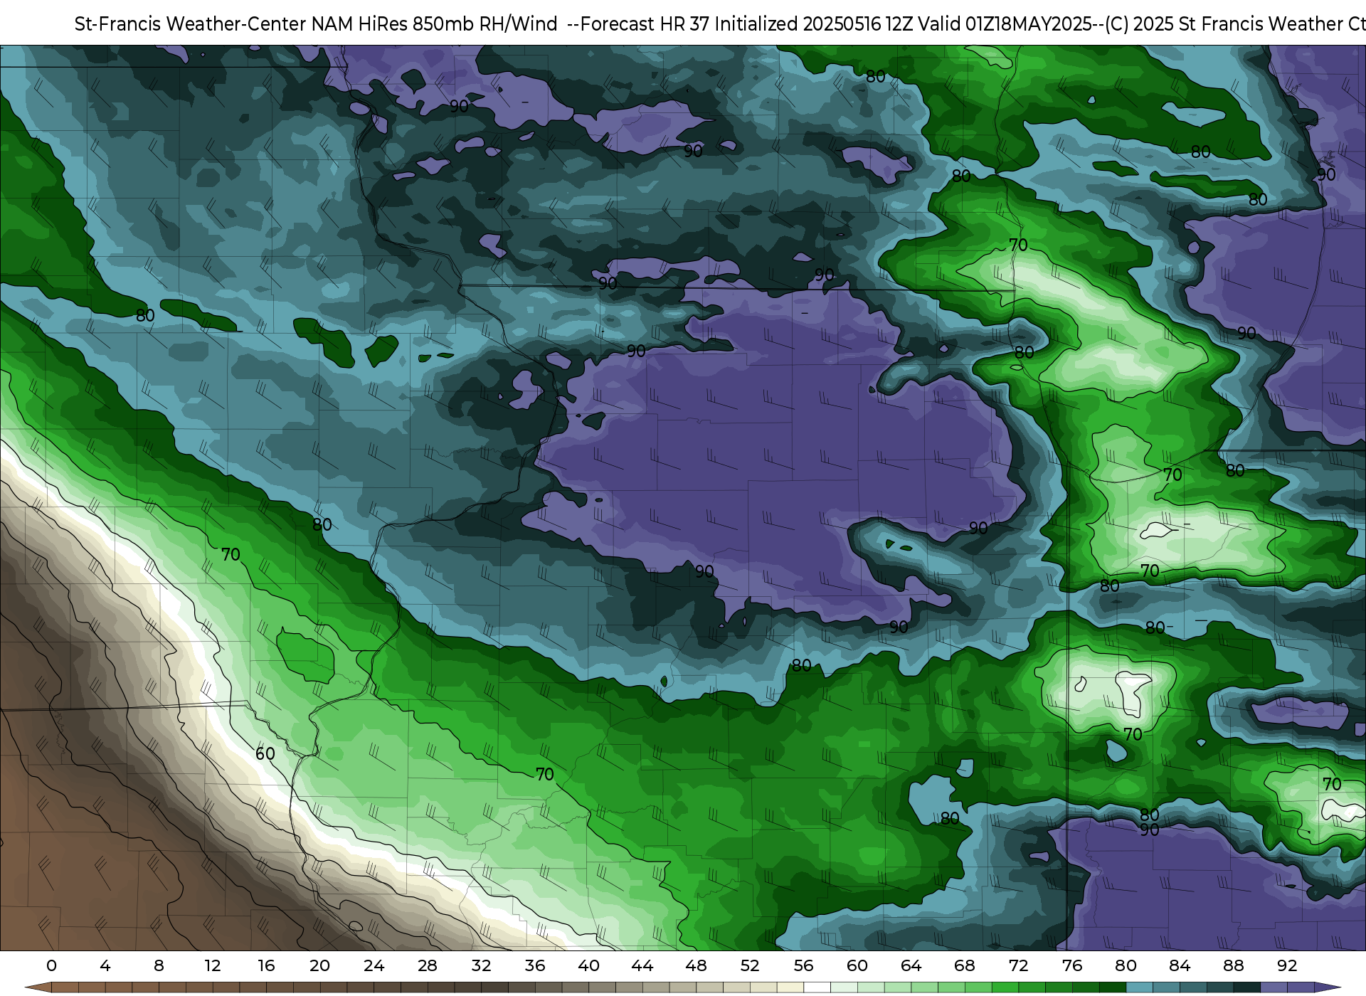The height and width of the screenshot is (996, 1366).
Task: Click the colorbar tick label "0"
Action: (51, 965)
